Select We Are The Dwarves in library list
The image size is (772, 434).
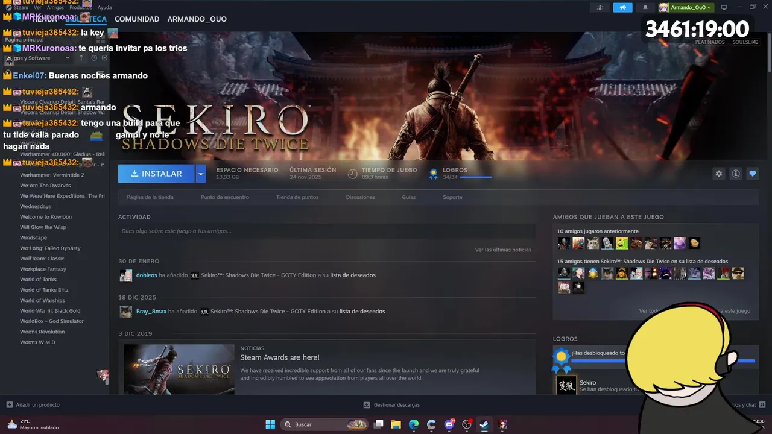45,186
